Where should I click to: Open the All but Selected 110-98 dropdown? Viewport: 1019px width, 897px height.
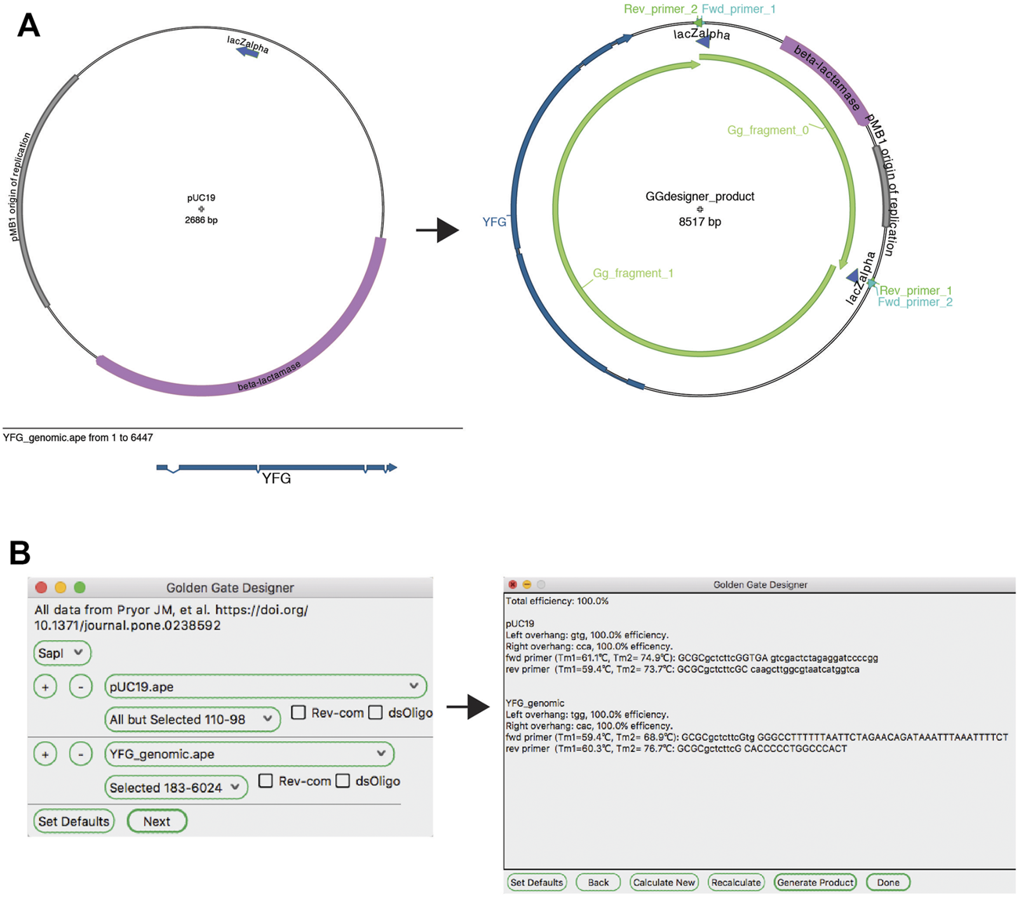(192, 719)
